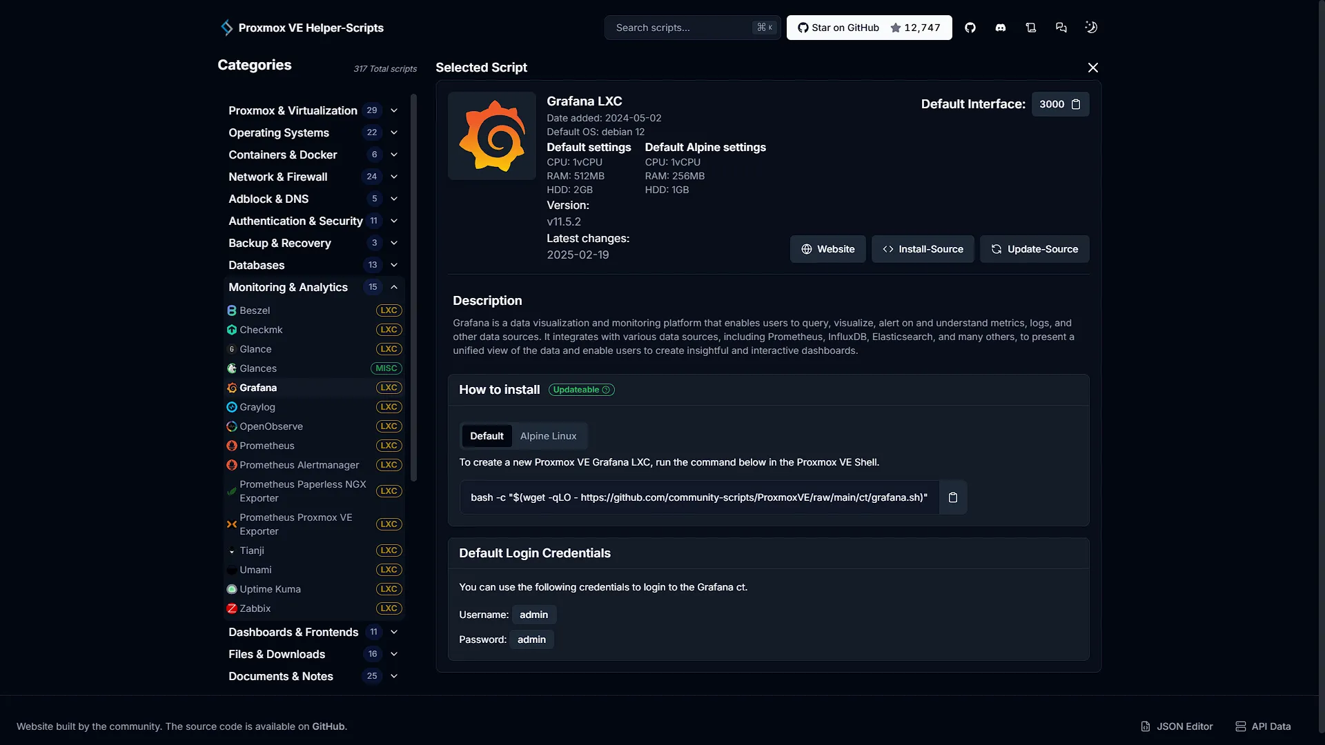
Task: Open the Discord icon link in header
Action: (1001, 28)
